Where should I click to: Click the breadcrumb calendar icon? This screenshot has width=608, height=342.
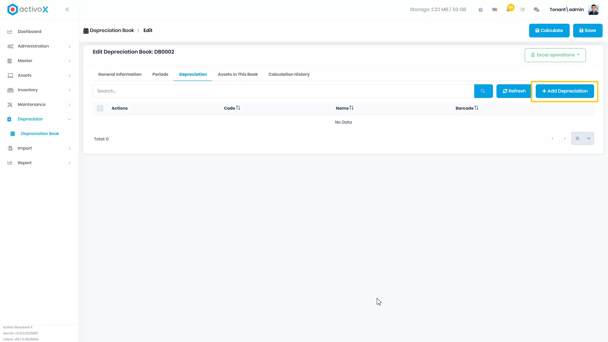[x=86, y=31]
